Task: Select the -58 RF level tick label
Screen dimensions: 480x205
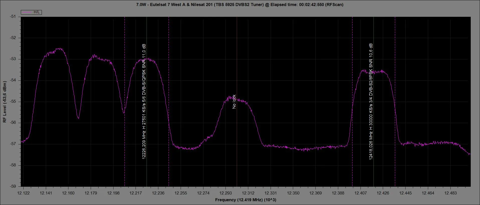Action: click(13, 165)
